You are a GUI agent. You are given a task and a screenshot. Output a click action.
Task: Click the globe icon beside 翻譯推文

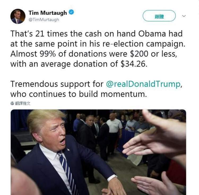click(x=12, y=103)
